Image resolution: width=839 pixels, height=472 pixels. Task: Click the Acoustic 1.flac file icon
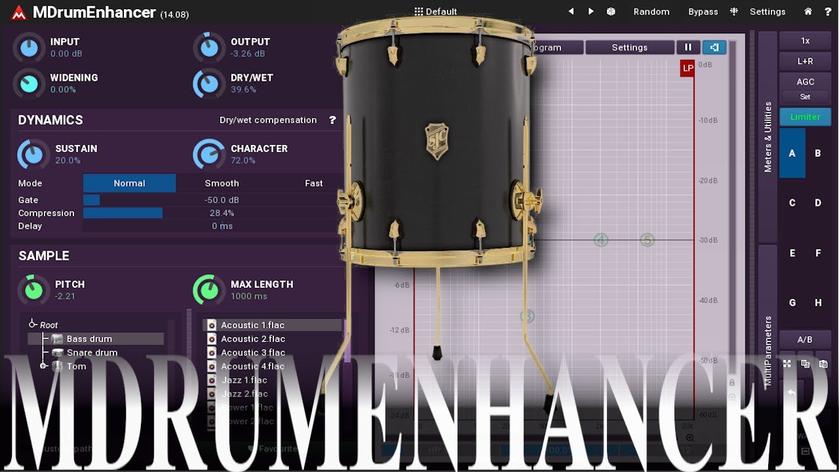[x=212, y=325]
